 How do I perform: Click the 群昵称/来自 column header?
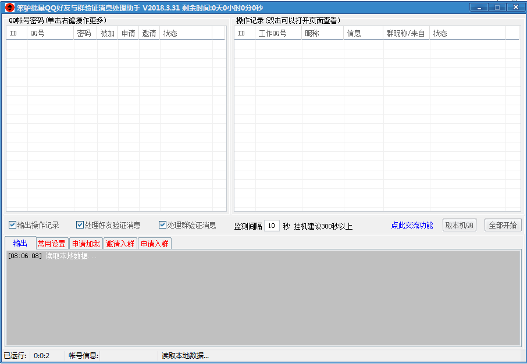(407, 33)
